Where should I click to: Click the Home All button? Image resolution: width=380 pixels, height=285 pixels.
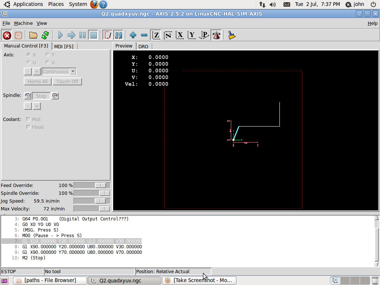[37, 81]
